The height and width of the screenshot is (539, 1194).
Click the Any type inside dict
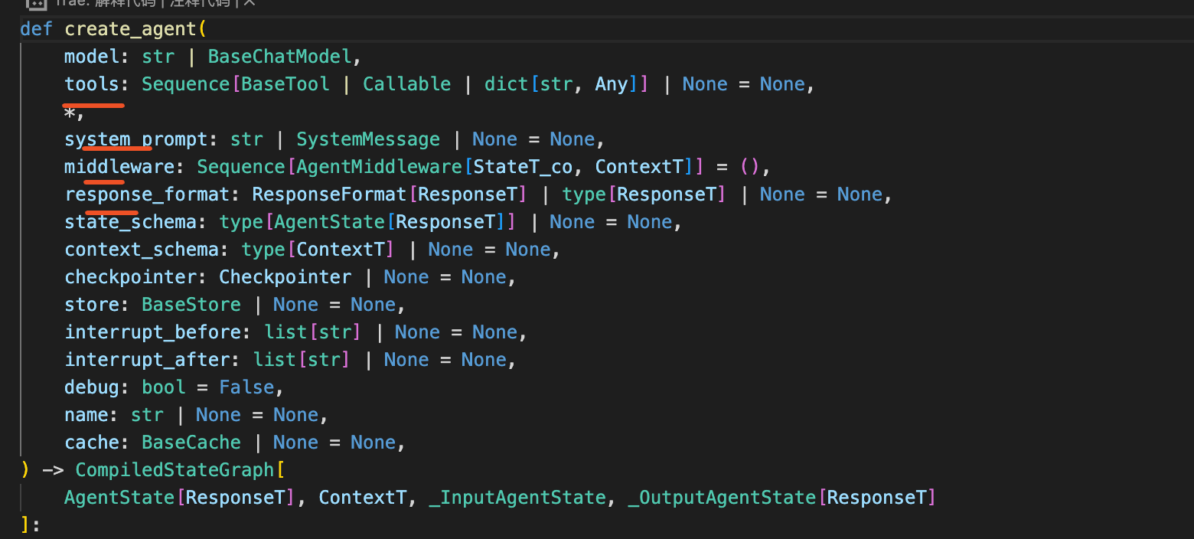[612, 84]
